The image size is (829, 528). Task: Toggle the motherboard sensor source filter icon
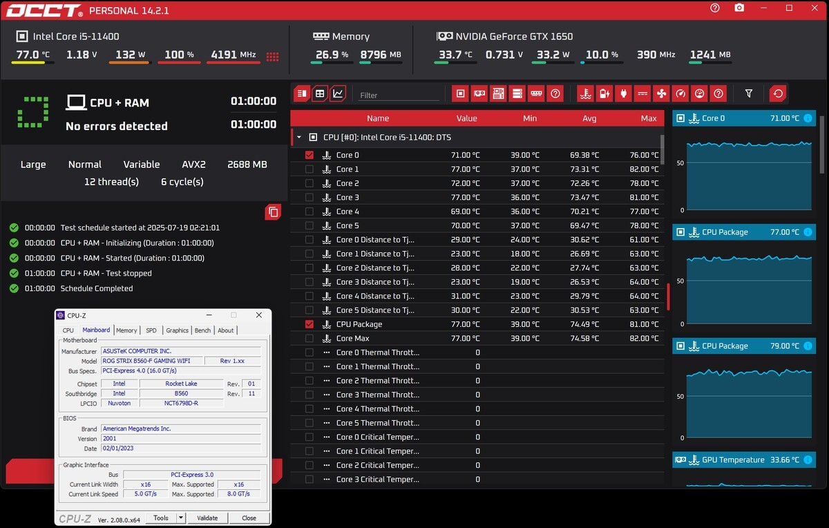(497, 93)
